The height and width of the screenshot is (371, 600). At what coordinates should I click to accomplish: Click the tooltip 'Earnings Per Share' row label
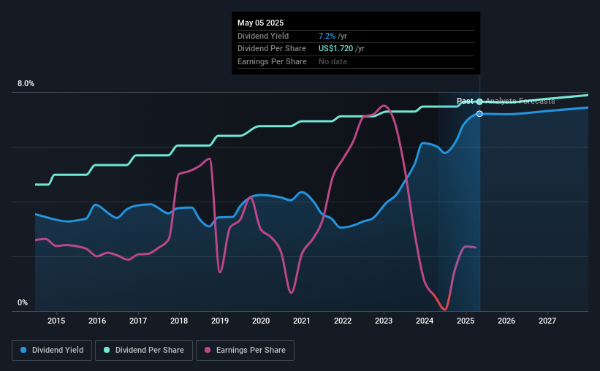pyautogui.click(x=272, y=61)
